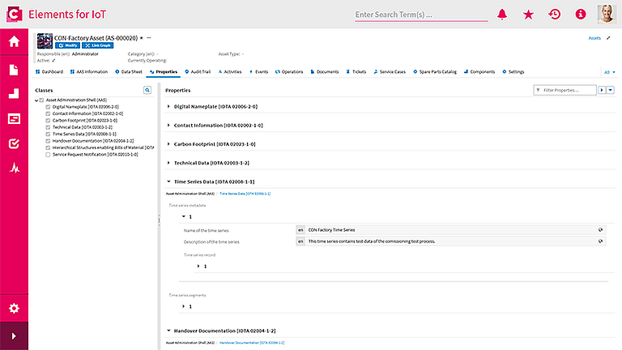Toggle Digital Nameplate class checkbox
This screenshot has width=622, height=350.
pyautogui.click(x=48, y=107)
